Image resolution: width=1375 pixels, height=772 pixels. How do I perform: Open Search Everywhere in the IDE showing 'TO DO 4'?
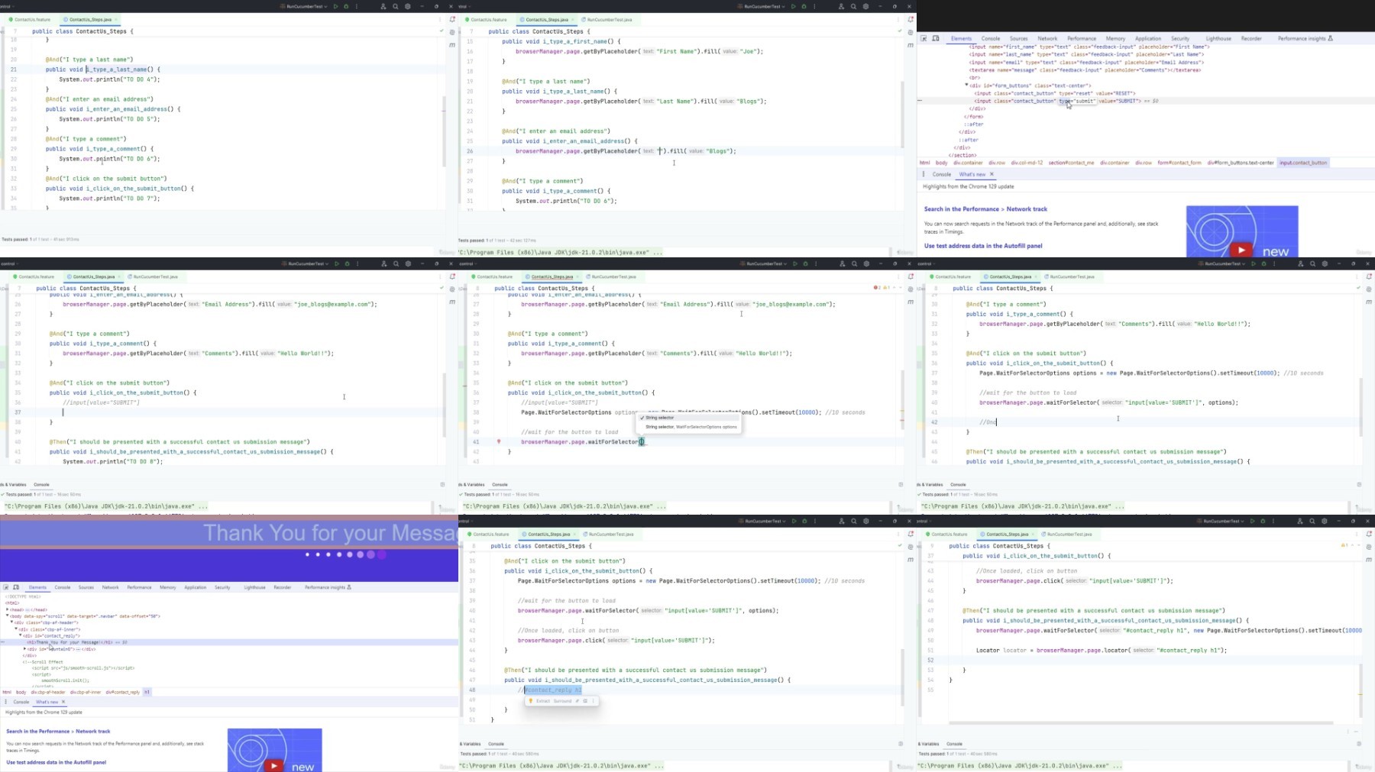(395, 6)
